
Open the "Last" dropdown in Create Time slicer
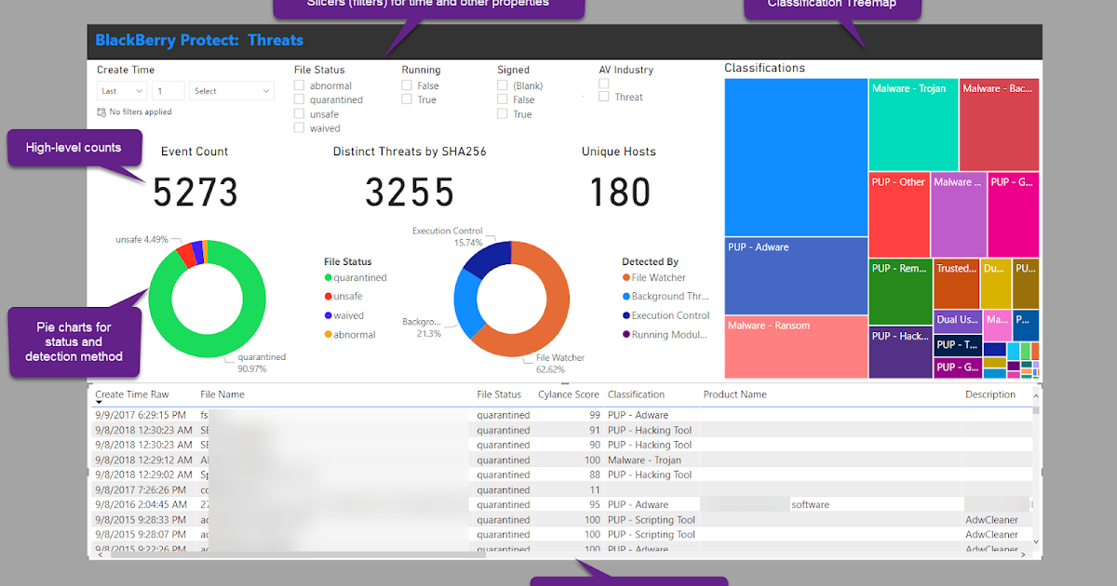(121, 90)
